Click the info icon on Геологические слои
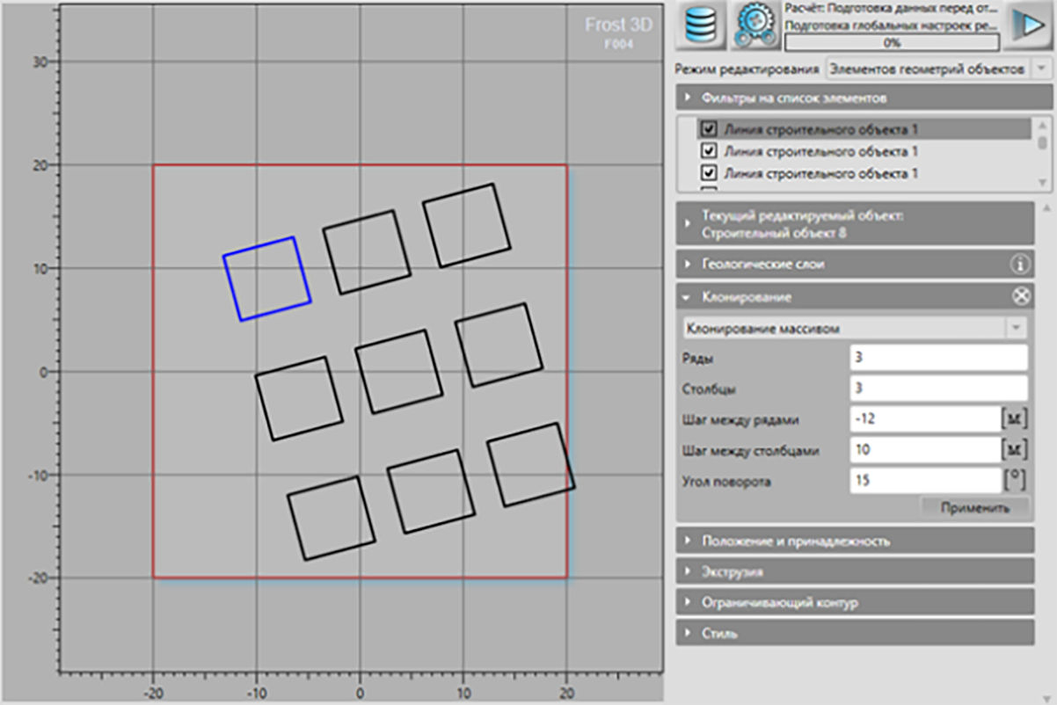Screen dimensions: 1057x705 pos(1020,264)
